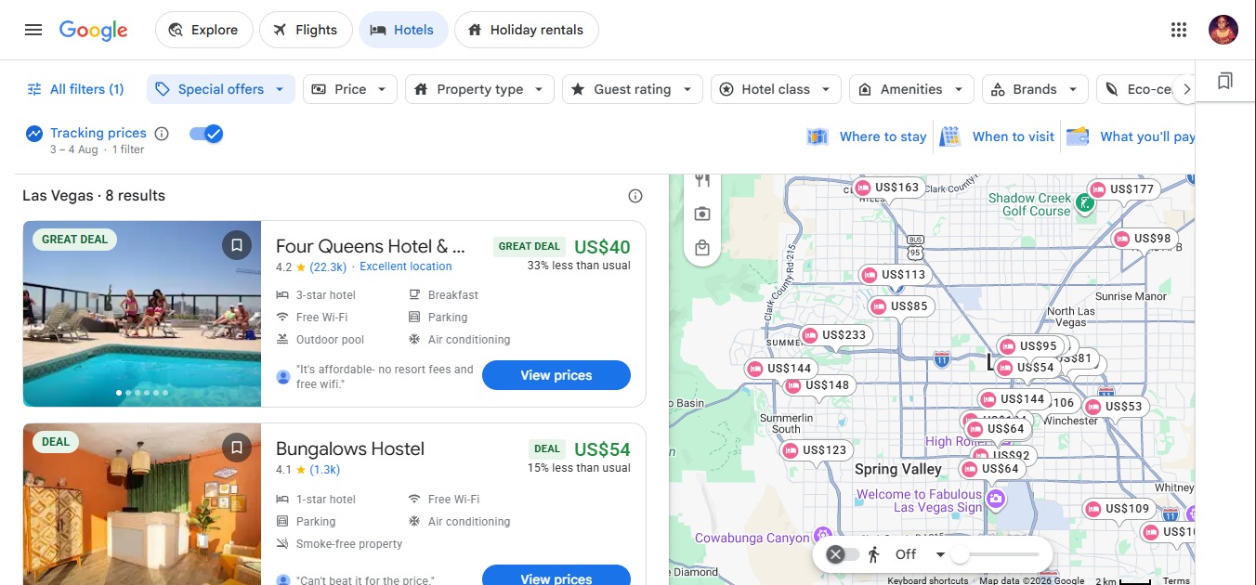Select the US$163 hotel map pin
This screenshot has height=585, width=1256.
click(x=888, y=188)
